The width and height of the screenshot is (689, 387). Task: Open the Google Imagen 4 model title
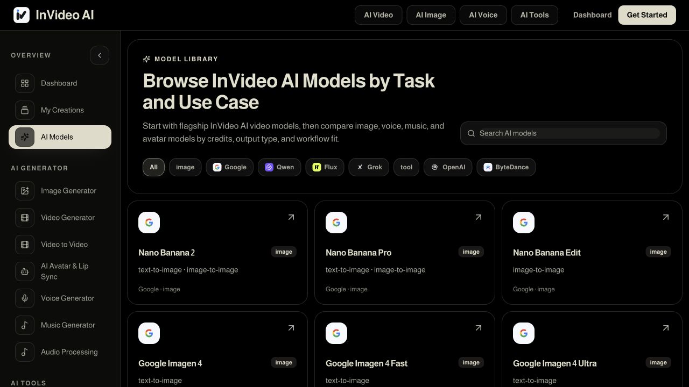(x=170, y=363)
